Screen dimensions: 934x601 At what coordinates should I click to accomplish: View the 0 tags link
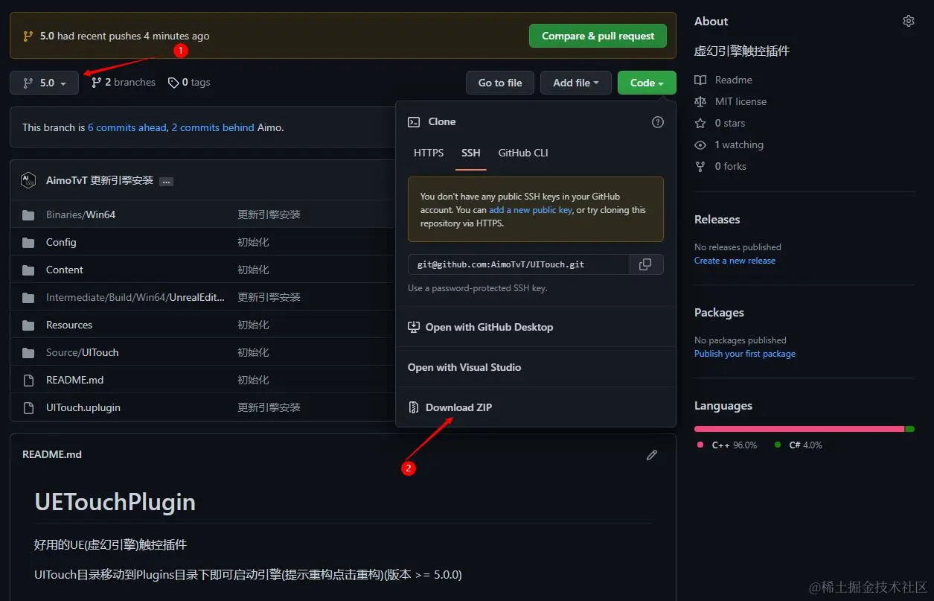pyautogui.click(x=189, y=83)
